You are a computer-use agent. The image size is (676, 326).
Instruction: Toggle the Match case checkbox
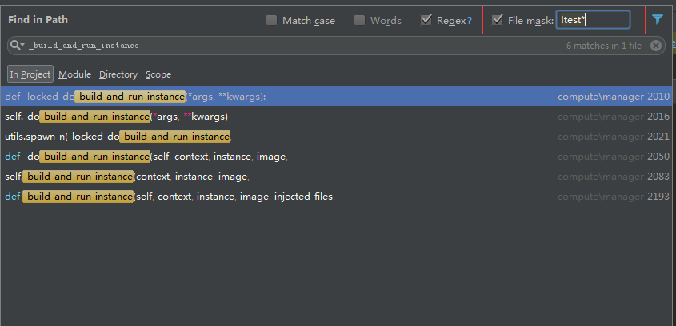tap(272, 20)
